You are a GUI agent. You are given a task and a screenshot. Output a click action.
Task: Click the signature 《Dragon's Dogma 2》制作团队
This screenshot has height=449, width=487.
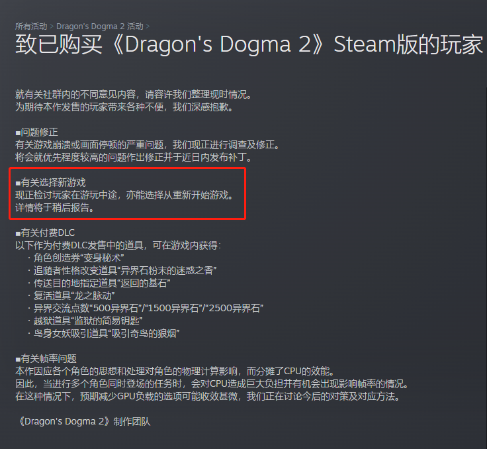pos(83,422)
